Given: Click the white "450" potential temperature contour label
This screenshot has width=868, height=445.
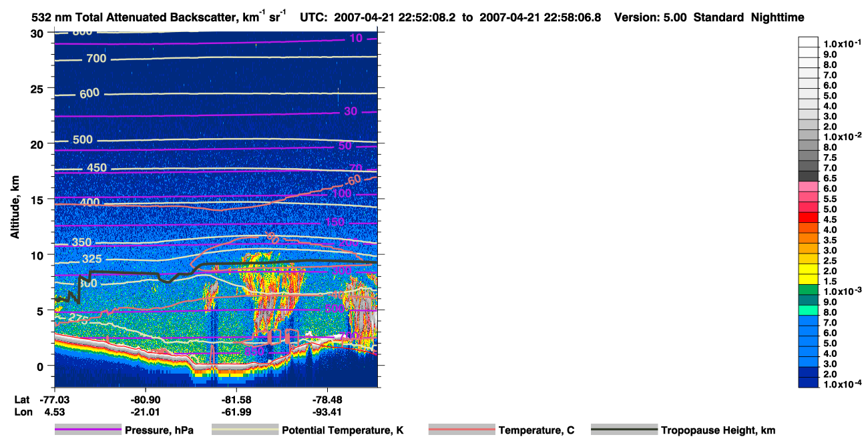Looking at the screenshot, I should coord(97,167).
